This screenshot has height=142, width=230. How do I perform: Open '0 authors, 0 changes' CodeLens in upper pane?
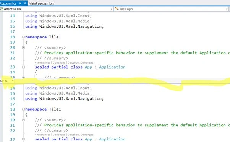(x=80, y=62)
